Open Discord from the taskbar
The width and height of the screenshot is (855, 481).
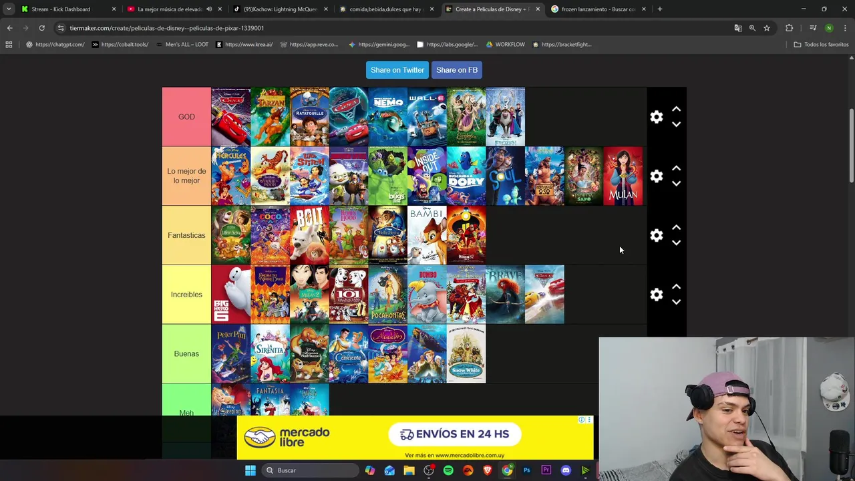566,470
